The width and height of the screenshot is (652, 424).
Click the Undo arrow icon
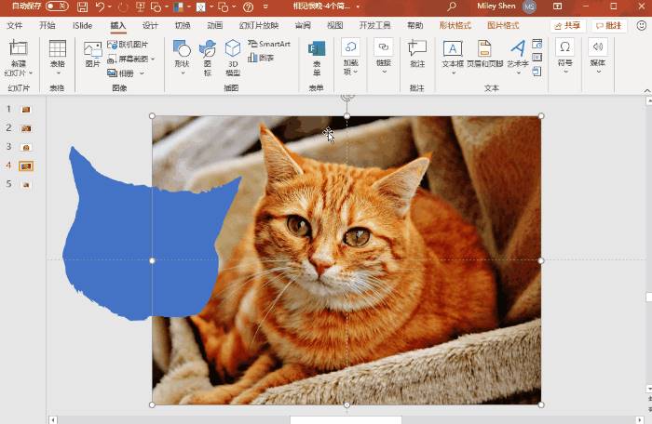[x=100, y=7]
